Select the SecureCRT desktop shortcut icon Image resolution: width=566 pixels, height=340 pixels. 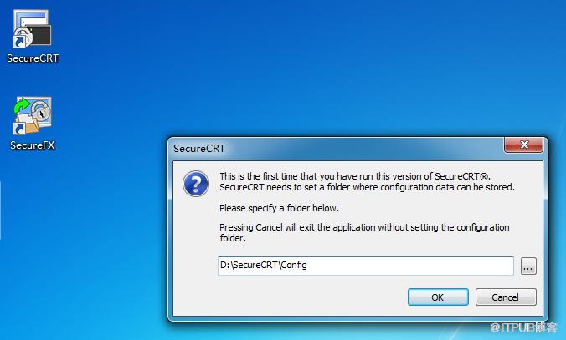32,29
